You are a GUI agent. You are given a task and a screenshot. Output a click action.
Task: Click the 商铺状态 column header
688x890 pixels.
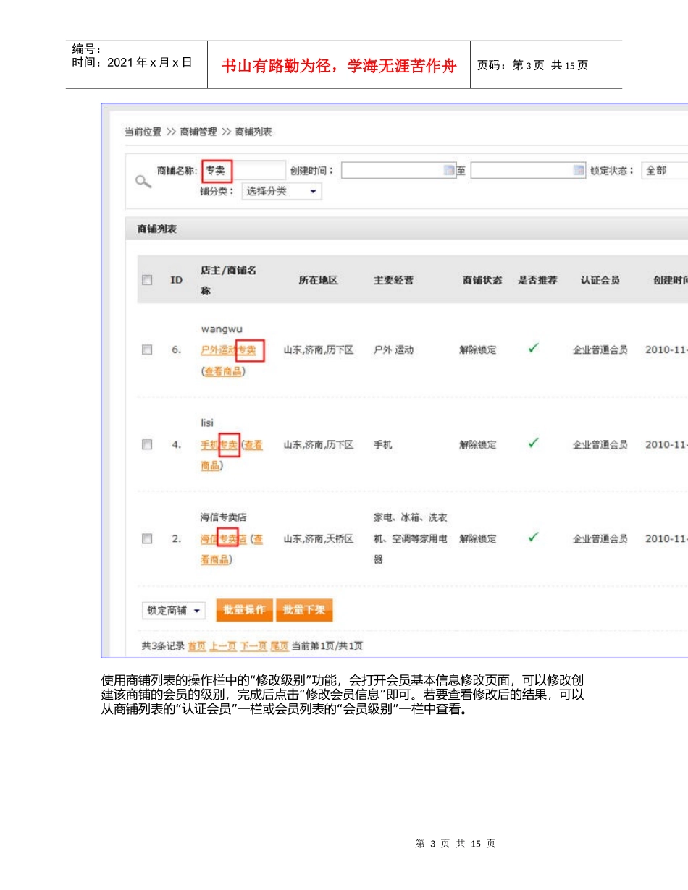(x=482, y=280)
